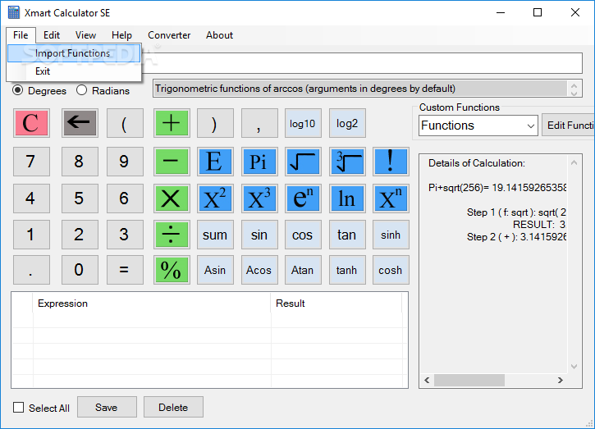The image size is (595, 429).
Task: Click the tan function button
Action: (x=347, y=235)
